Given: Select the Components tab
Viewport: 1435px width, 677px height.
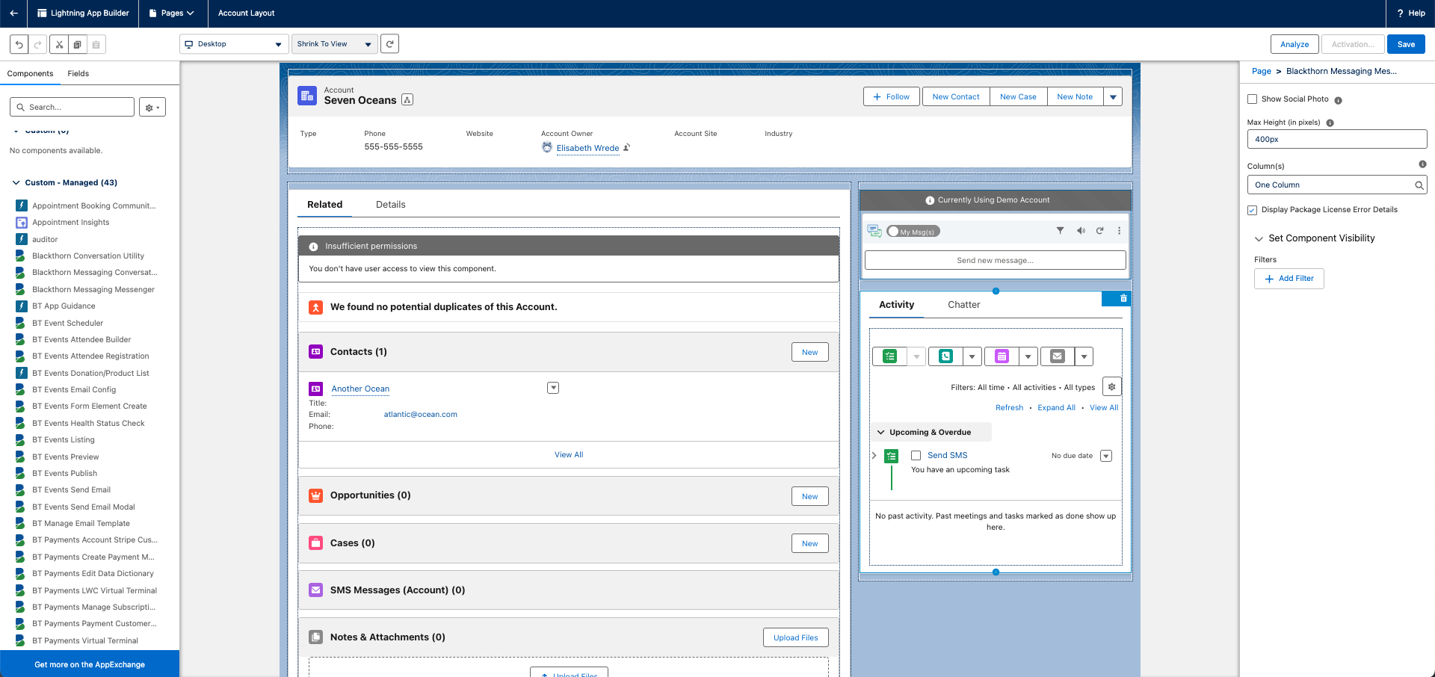Looking at the screenshot, I should (31, 74).
